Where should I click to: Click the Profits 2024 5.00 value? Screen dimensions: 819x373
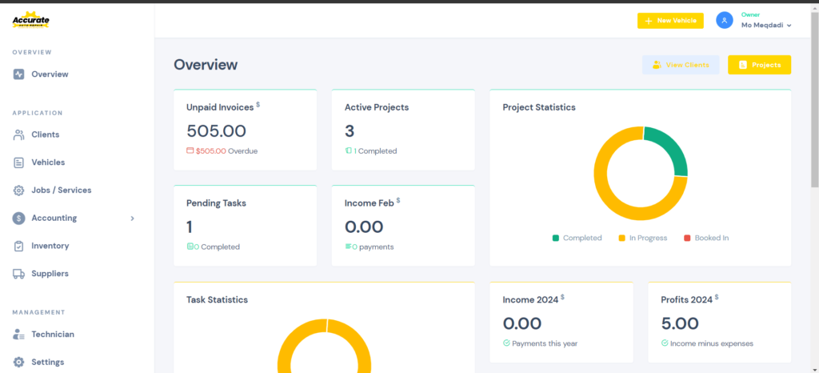click(x=680, y=324)
